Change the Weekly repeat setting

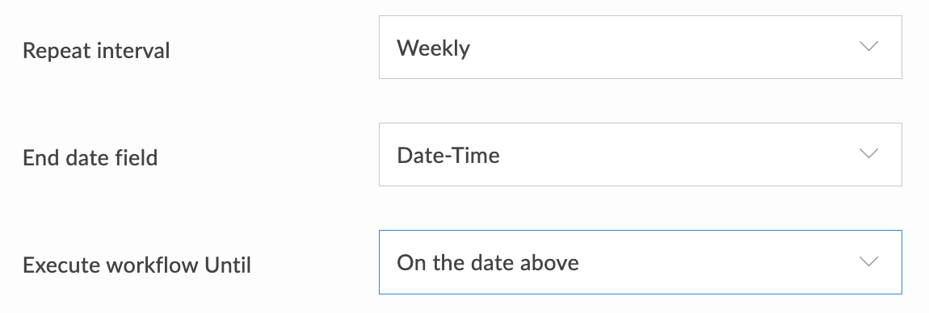click(x=641, y=48)
